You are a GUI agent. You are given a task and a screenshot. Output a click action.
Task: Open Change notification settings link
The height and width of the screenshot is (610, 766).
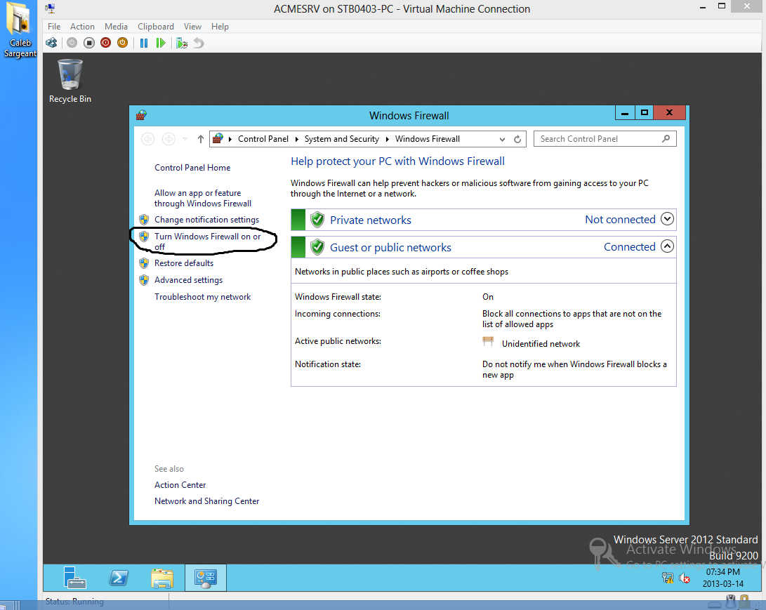pos(206,220)
